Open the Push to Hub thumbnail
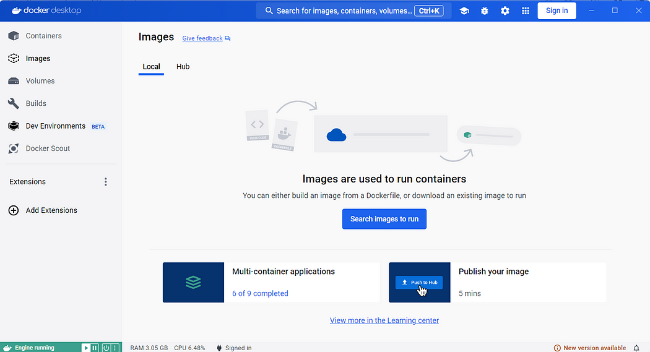 point(420,283)
